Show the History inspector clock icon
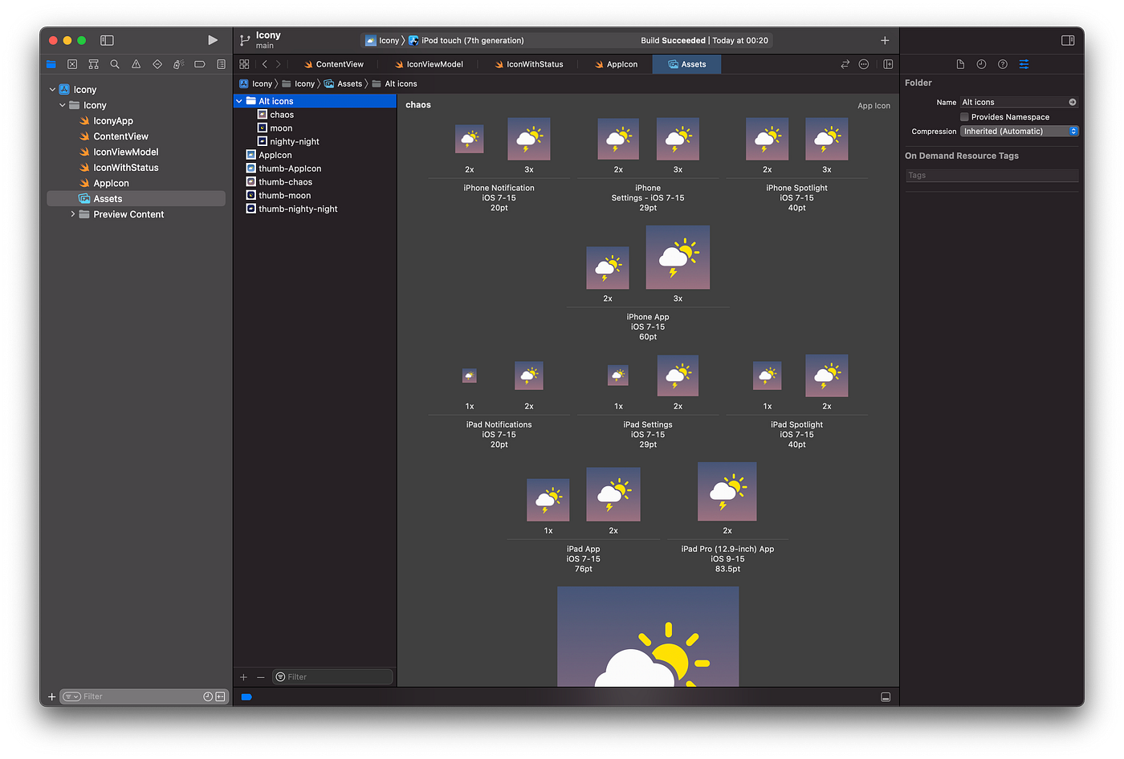1124x759 pixels. [981, 64]
